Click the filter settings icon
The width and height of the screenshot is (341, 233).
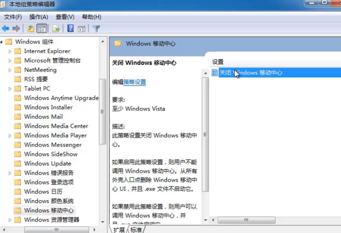tap(96, 28)
